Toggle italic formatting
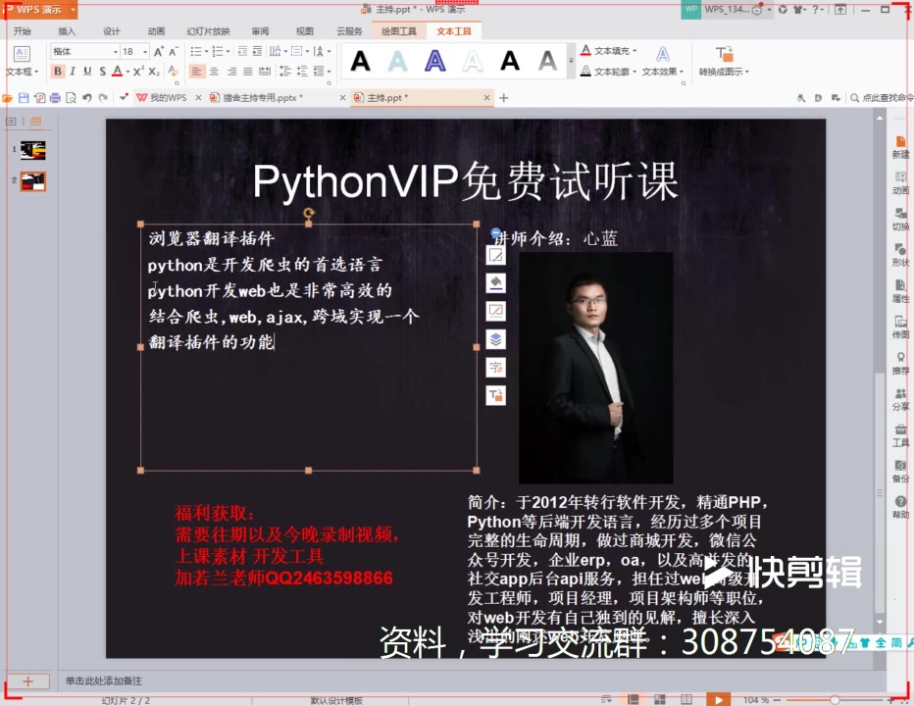The height and width of the screenshot is (706, 914). click(72, 71)
